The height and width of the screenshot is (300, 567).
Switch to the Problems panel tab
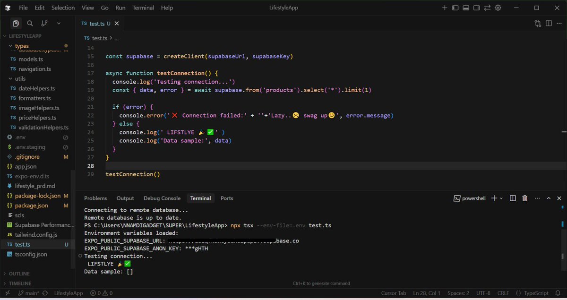click(x=95, y=198)
